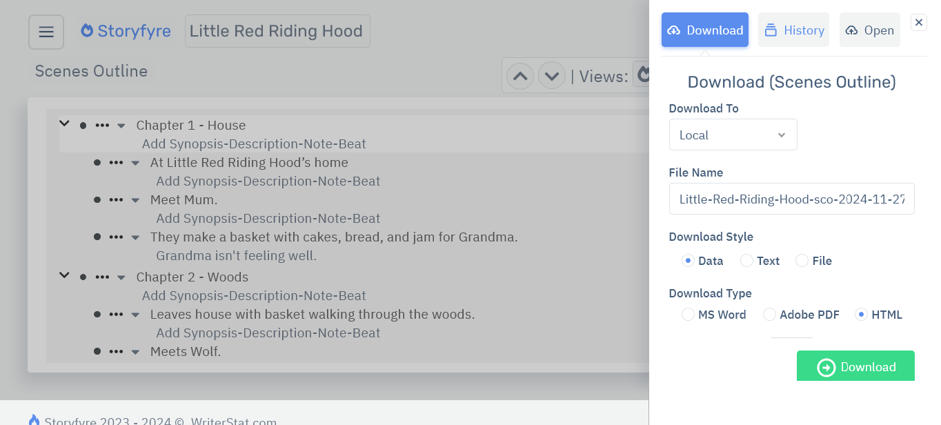Viewport: 941px width, 425px height.
Task: Open three-dots options for Chapter 1 - House
Action: point(102,126)
